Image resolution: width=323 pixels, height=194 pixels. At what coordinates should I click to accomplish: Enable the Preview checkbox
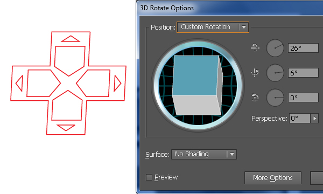pos(149,177)
